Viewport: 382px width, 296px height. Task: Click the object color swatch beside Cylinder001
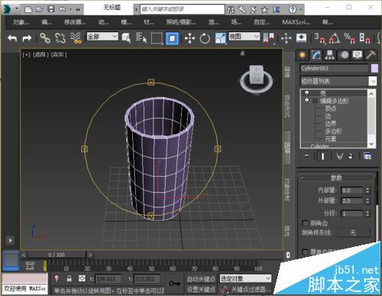click(x=374, y=68)
